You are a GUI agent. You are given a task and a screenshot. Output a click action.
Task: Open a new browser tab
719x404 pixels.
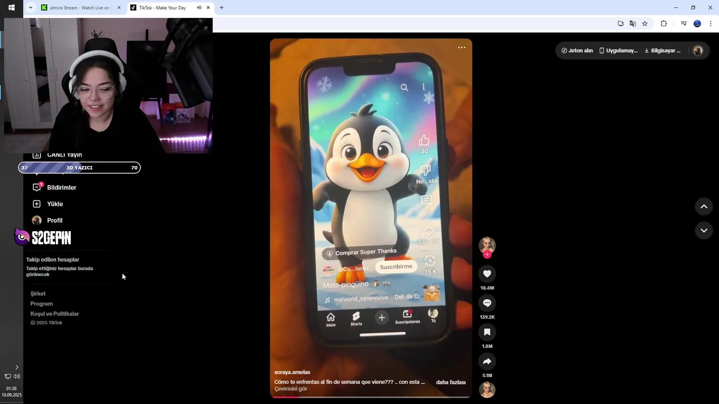(x=221, y=8)
